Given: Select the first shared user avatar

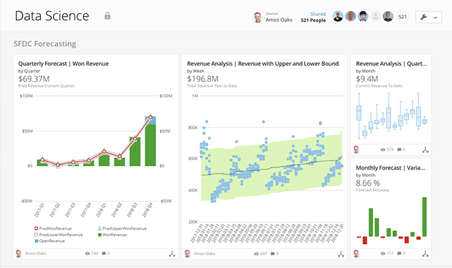Looking at the screenshot, I should [x=338, y=17].
